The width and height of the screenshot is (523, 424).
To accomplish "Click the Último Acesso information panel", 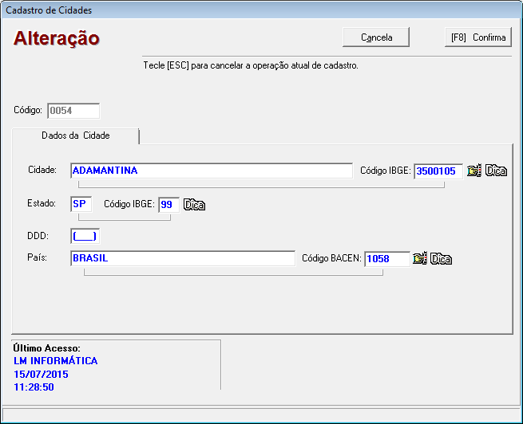I will [116, 367].
